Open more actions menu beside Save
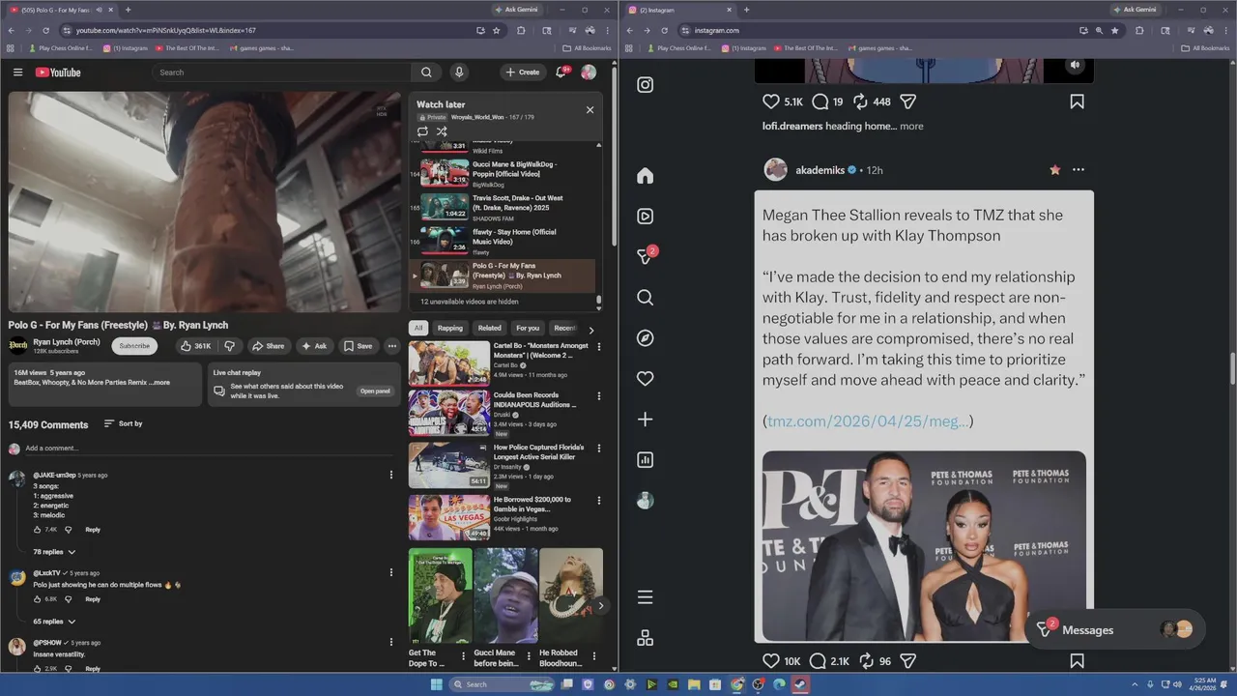The height and width of the screenshot is (696, 1237). [392, 346]
